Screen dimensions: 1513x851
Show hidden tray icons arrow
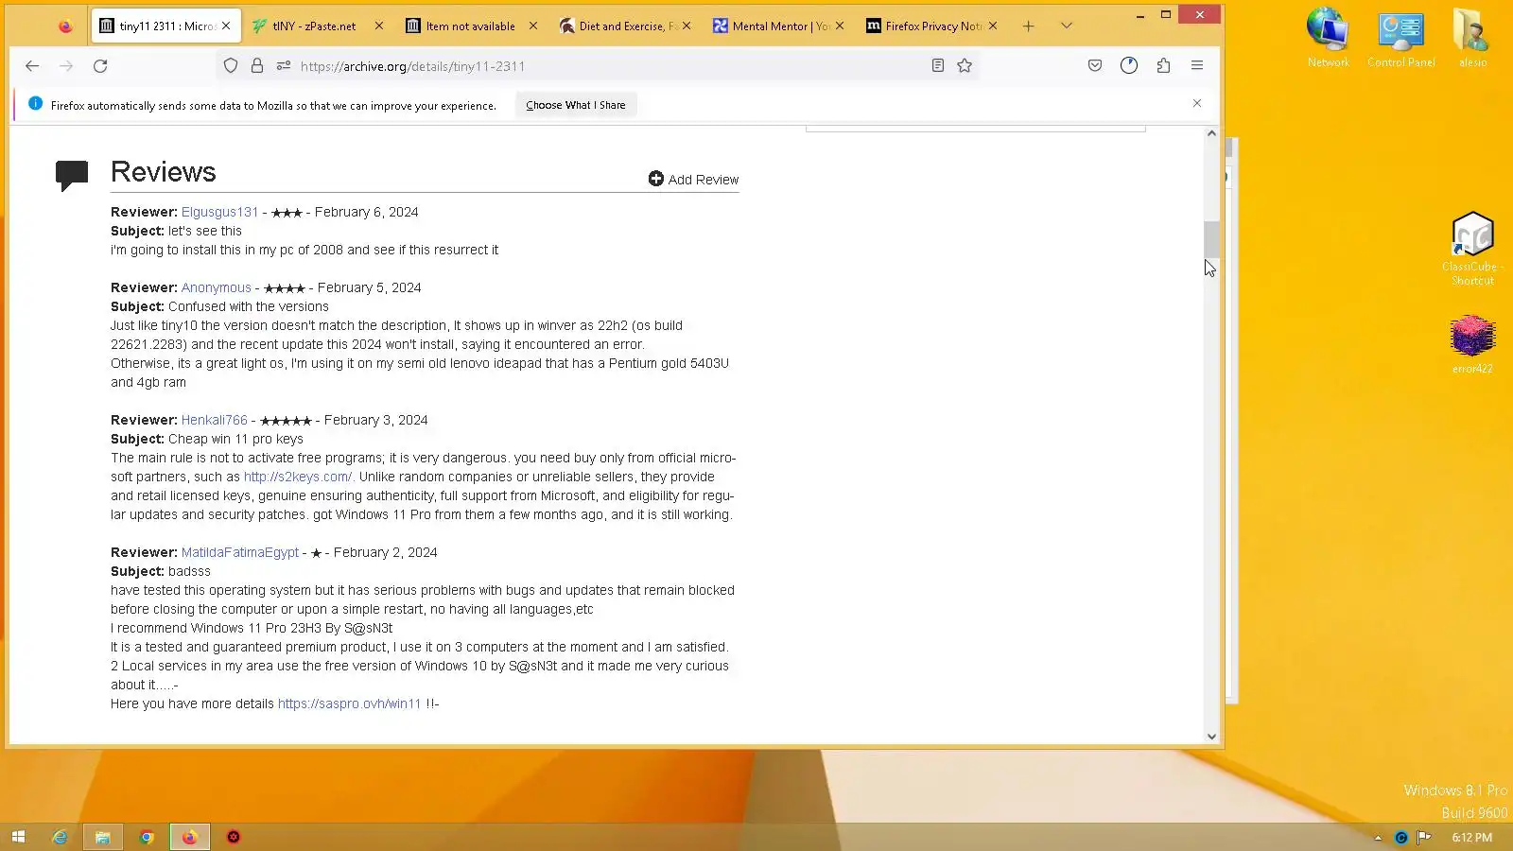pos(1378,838)
